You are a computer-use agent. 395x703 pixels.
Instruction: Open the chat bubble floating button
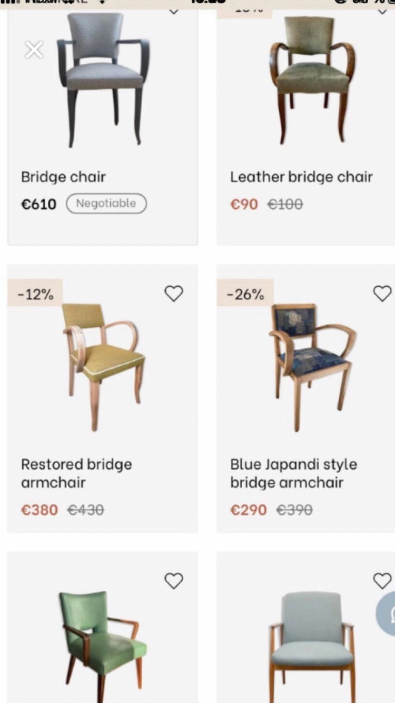387,614
